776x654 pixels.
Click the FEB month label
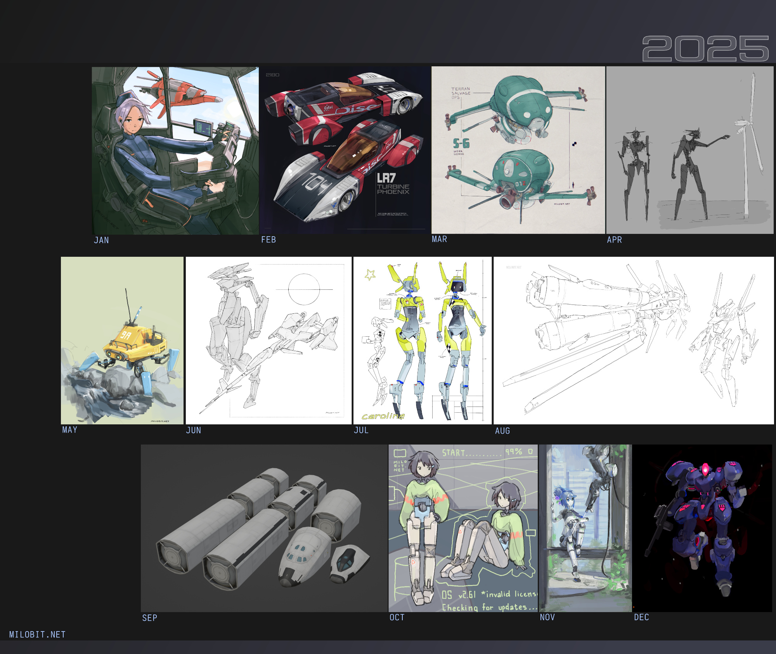click(x=268, y=240)
